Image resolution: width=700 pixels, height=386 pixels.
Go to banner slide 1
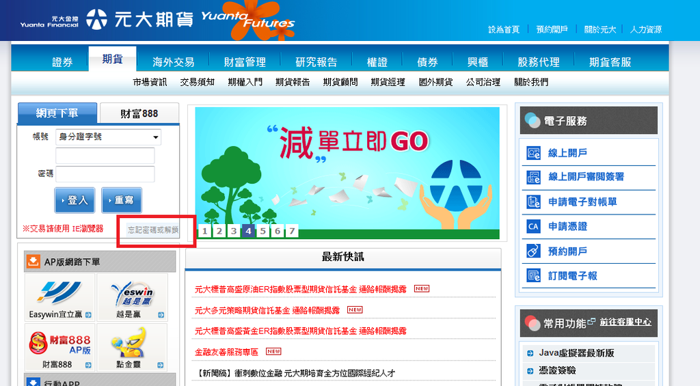click(x=205, y=231)
